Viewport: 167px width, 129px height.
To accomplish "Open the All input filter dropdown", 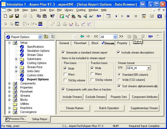I will tap(115, 37).
